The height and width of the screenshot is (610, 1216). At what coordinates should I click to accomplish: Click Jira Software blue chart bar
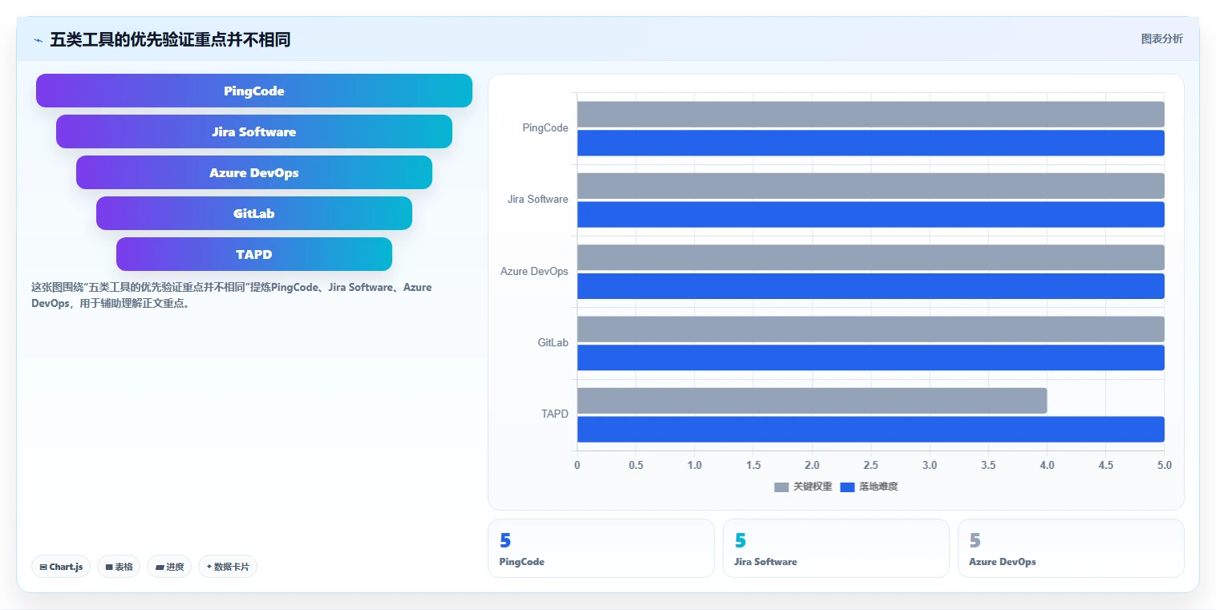870,214
